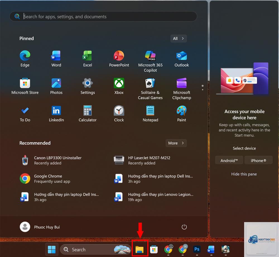279x257 pixels.
Task: Expand More recommended items
Action: coord(176,143)
